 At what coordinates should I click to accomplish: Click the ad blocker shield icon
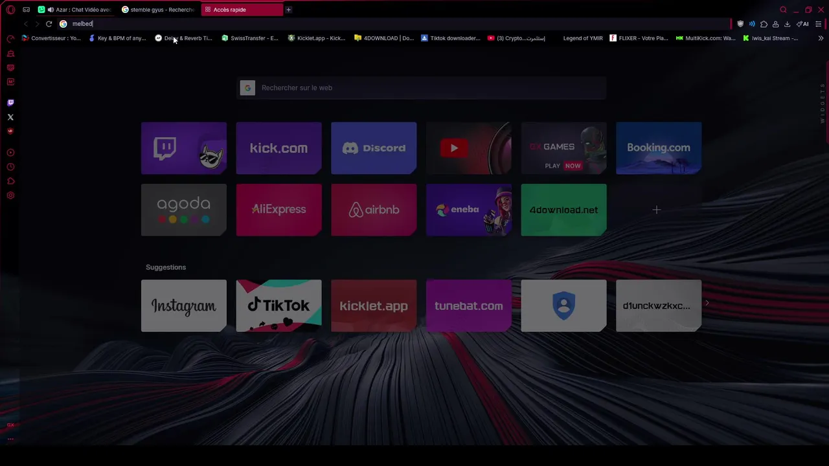(x=740, y=24)
